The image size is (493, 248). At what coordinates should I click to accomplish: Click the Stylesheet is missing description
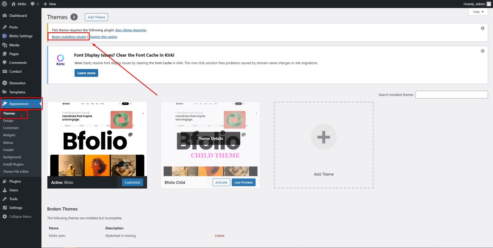click(121, 236)
